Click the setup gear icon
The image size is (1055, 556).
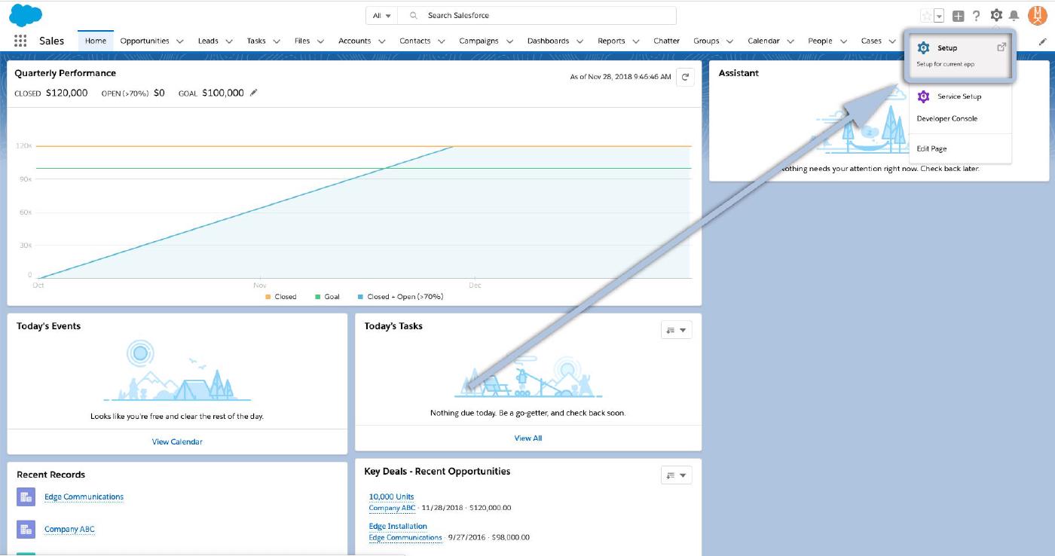[x=996, y=15]
